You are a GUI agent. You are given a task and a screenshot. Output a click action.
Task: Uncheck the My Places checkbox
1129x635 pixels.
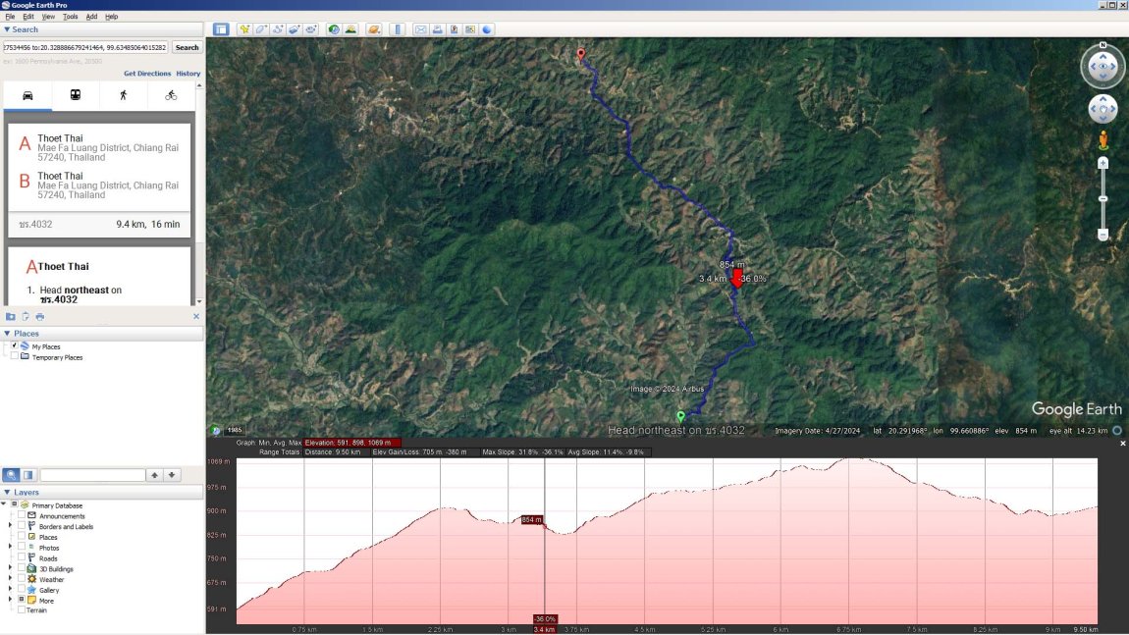[15, 345]
